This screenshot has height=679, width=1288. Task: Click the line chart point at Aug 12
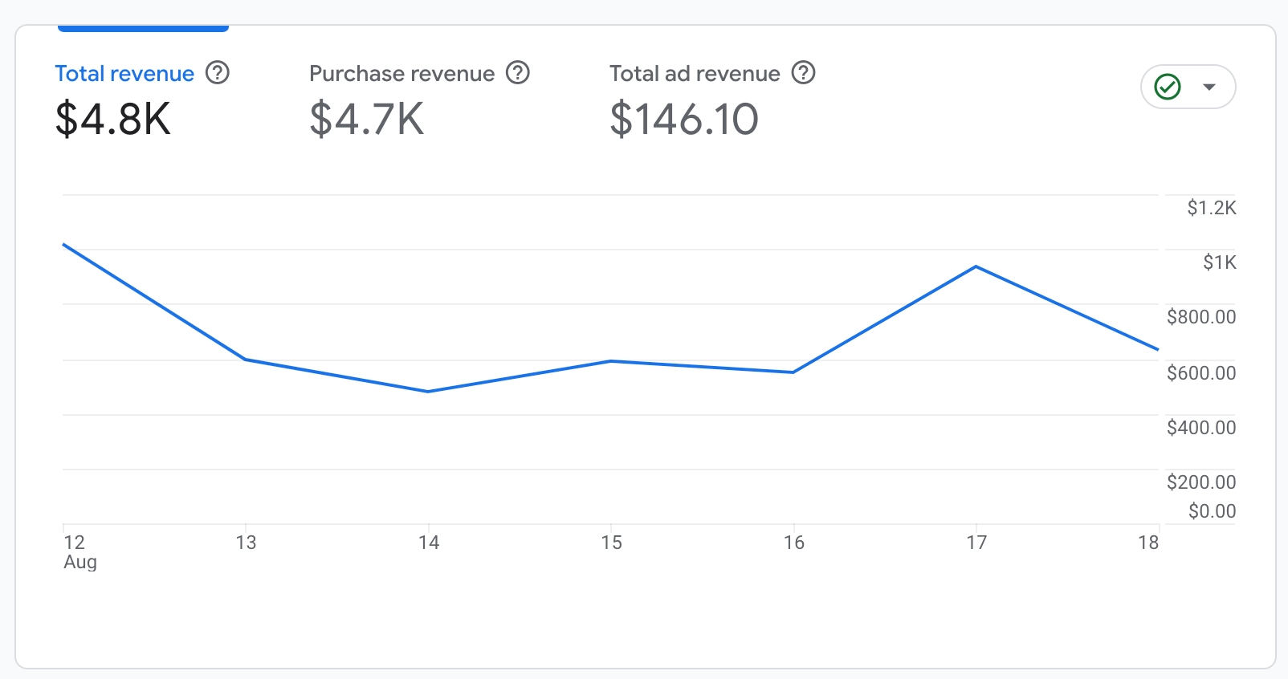[63, 244]
